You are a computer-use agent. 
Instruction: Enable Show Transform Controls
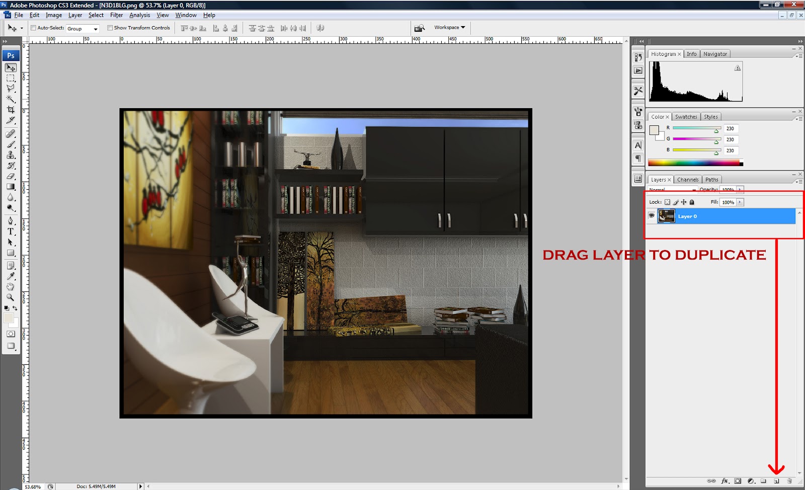click(110, 28)
